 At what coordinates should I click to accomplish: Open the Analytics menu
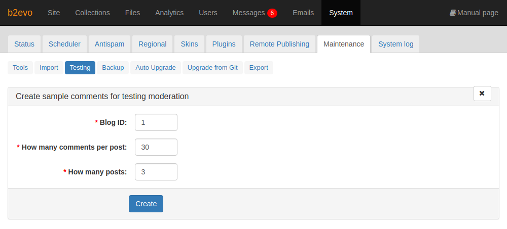coord(169,13)
